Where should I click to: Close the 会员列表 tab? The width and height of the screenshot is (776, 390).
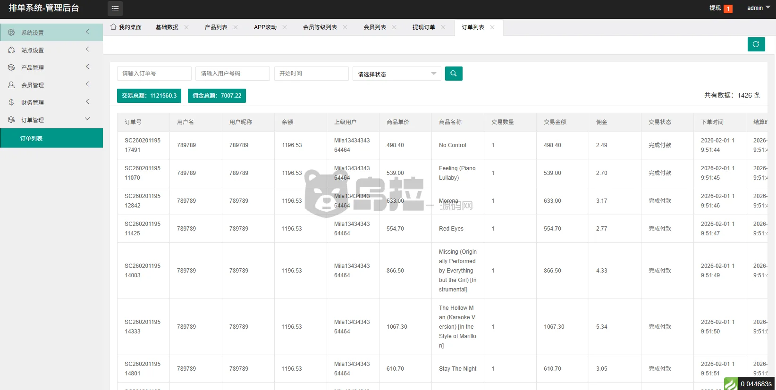click(x=394, y=27)
